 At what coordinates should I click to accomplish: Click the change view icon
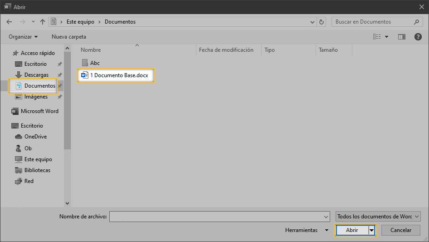tap(376, 37)
